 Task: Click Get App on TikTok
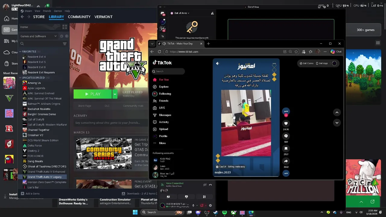321,63
